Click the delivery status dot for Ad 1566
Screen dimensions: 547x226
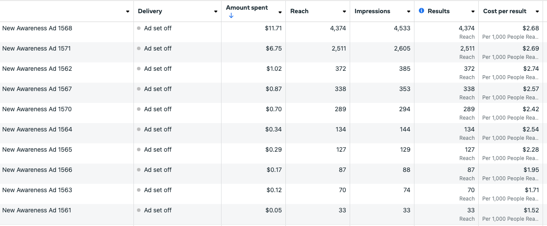click(x=139, y=170)
